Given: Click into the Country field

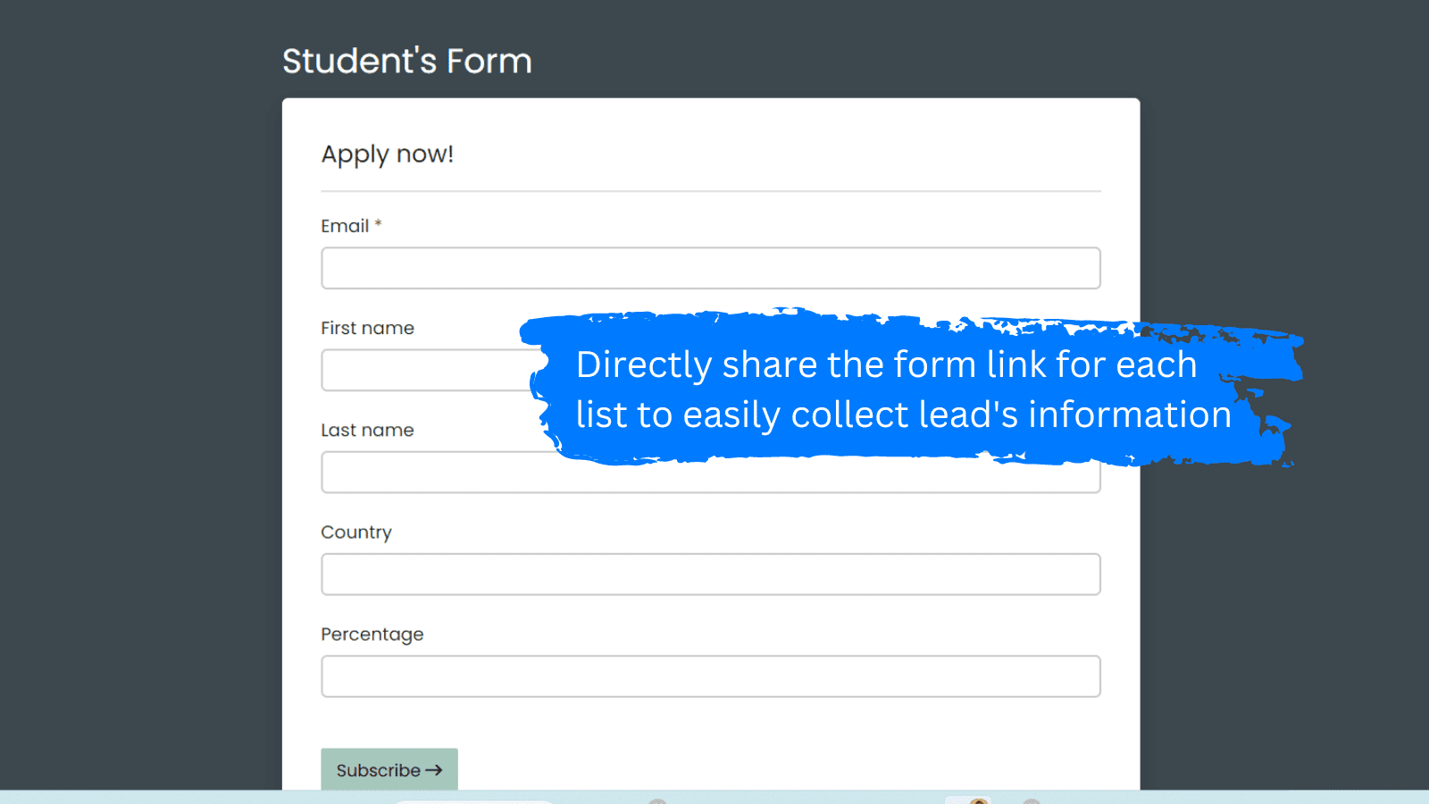Looking at the screenshot, I should coord(710,574).
